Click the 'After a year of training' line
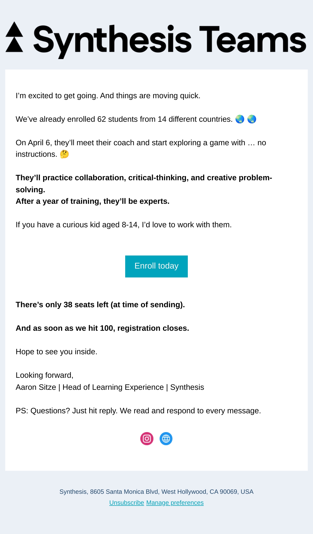The image size is (313, 534). (93, 201)
